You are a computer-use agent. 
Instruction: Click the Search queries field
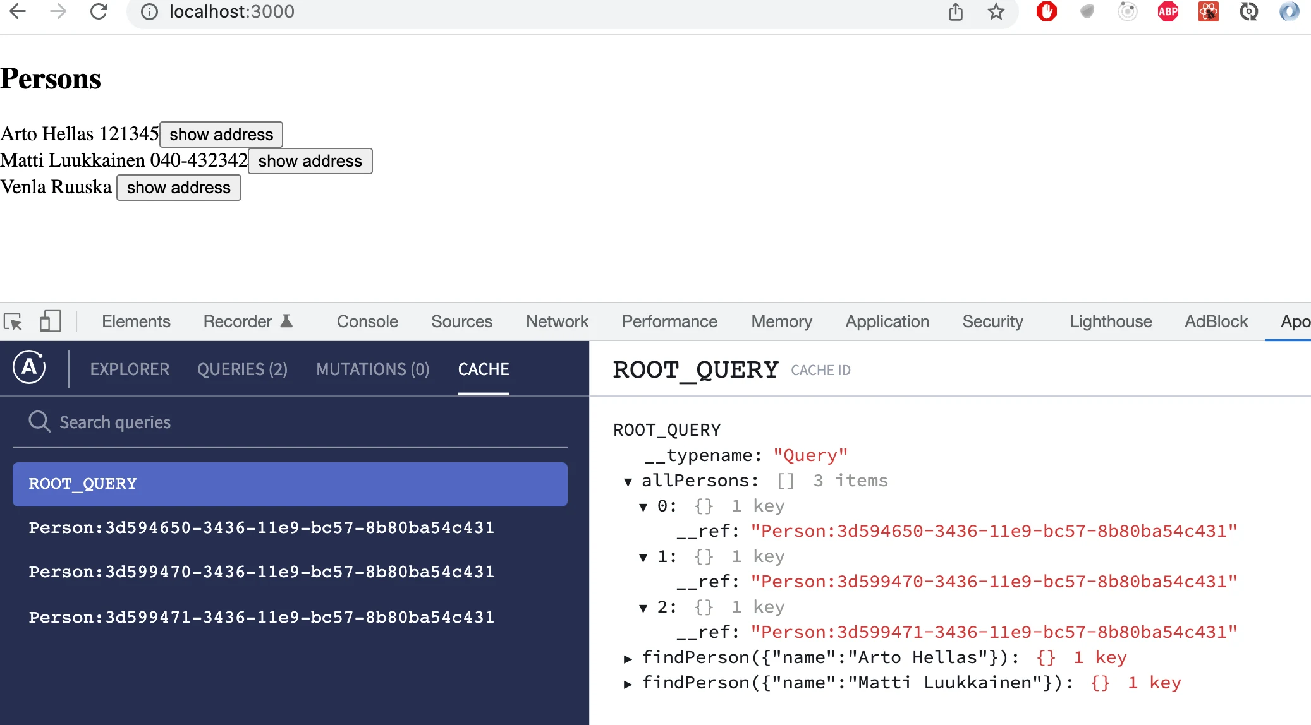(290, 422)
